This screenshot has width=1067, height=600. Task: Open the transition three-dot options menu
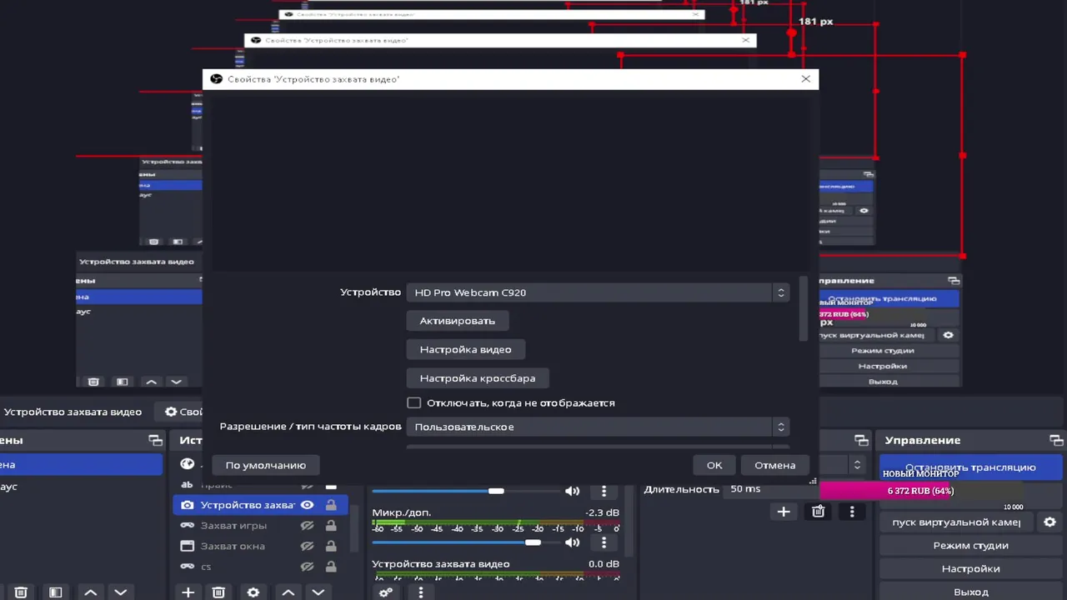(852, 512)
